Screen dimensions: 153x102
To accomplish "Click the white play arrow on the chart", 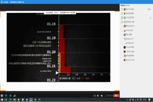I will tap(57, 73).
